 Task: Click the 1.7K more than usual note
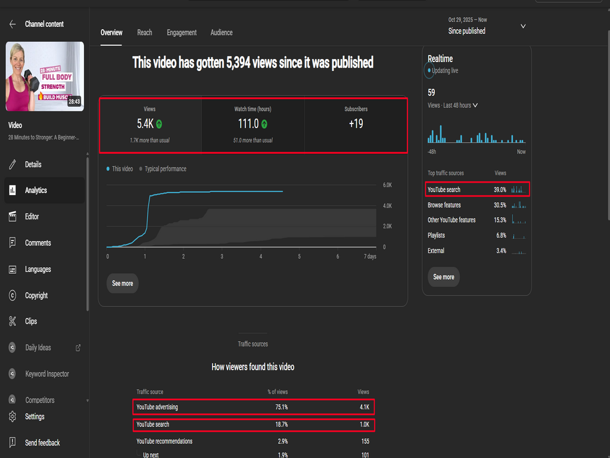[x=150, y=140]
